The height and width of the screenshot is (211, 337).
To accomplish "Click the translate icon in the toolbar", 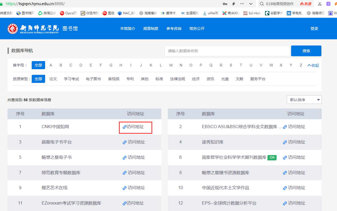I will [328, 4].
